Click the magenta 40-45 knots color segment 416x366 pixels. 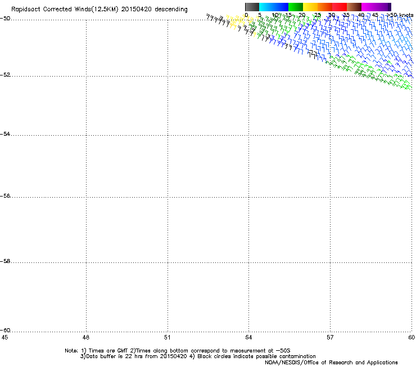(369, 7)
